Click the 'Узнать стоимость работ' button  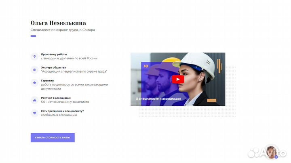(x=53, y=138)
